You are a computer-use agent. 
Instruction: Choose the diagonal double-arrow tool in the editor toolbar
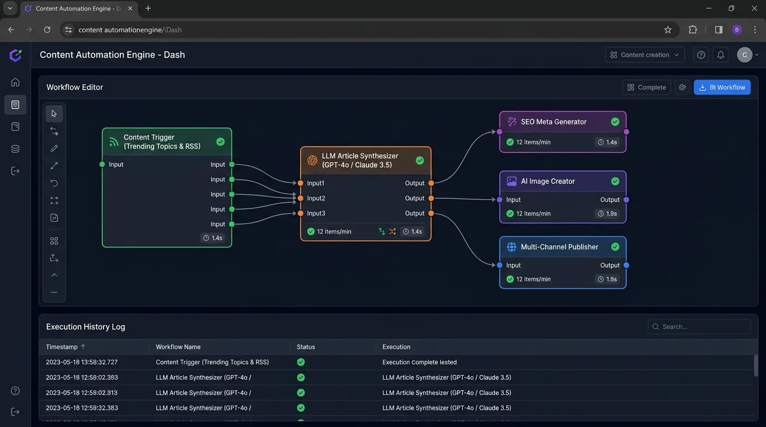54,166
